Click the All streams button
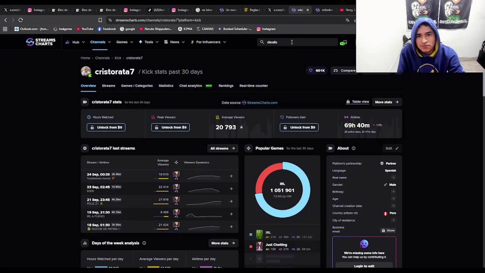Image resolution: width=485 pixels, height=273 pixels. (x=222, y=148)
